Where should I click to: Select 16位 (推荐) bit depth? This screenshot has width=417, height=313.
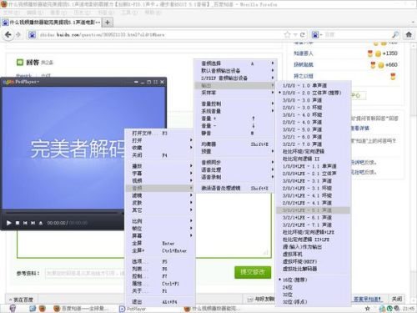click(x=294, y=280)
